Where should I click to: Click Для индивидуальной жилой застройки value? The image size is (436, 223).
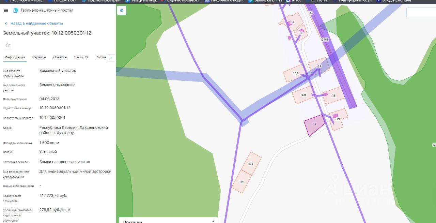[75, 172]
